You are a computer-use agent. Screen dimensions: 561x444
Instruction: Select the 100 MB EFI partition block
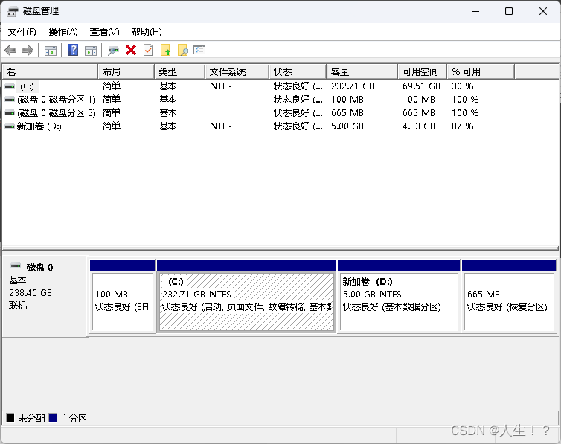tap(122, 302)
